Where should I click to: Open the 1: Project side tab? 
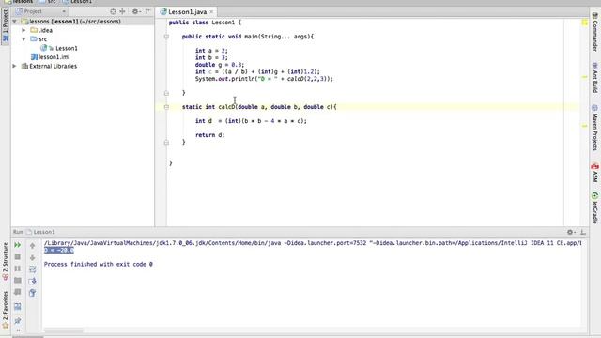(5, 25)
